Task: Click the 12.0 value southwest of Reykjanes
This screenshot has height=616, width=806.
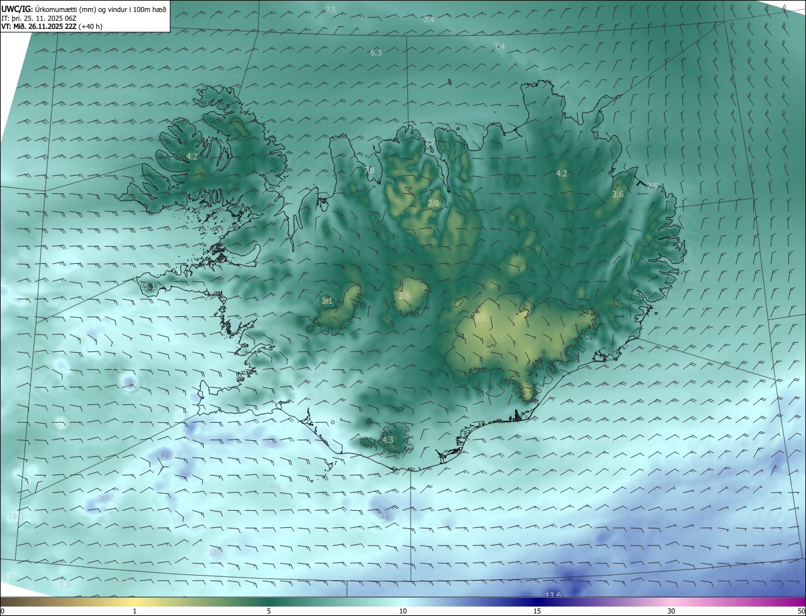Action: click(166, 455)
